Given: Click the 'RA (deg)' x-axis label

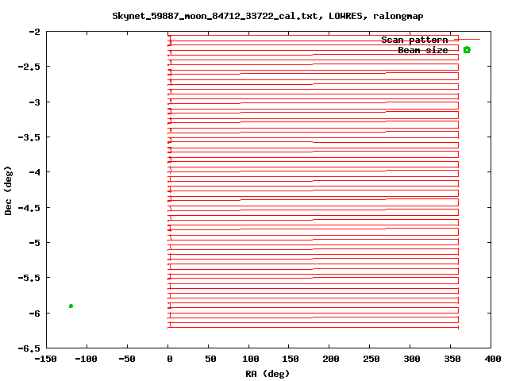Looking at the screenshot, I should (267, 374).
